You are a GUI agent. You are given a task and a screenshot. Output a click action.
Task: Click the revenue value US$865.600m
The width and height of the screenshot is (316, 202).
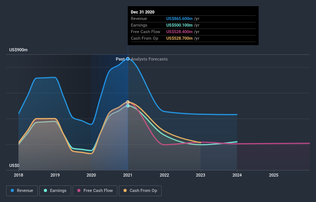pos(179,19)
